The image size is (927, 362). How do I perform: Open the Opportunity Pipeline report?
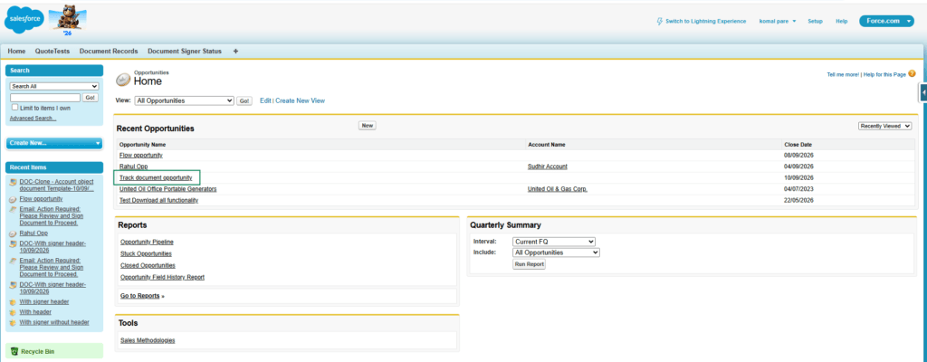pyautogui.click(x=147, y=242)
